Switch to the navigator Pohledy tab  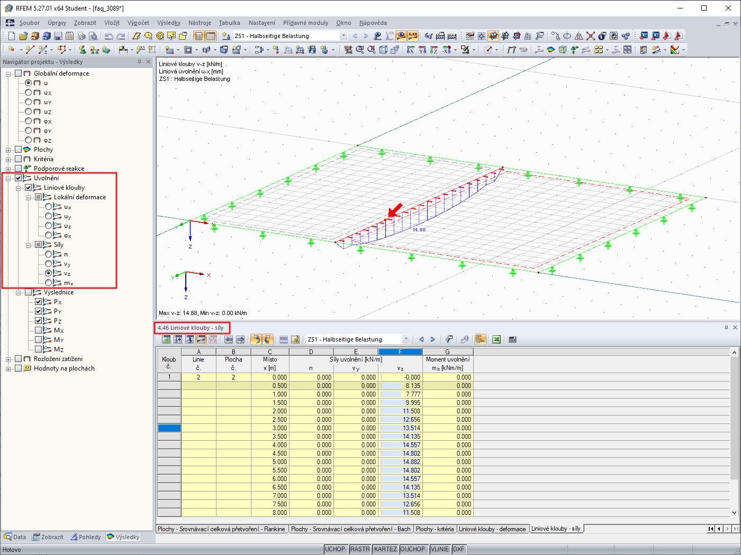point(86,537)
